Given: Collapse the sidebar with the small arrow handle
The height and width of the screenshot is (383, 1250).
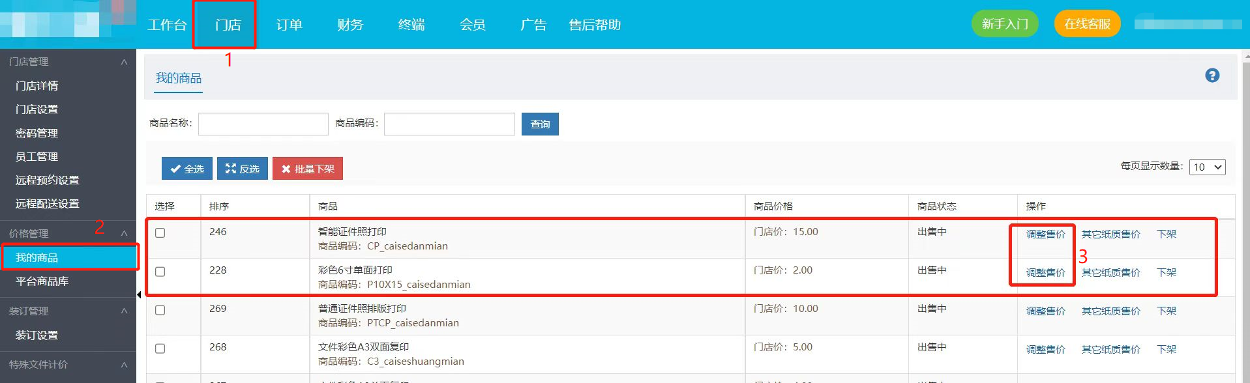Looking at the screenshot, I should click(x=139, y=295).
